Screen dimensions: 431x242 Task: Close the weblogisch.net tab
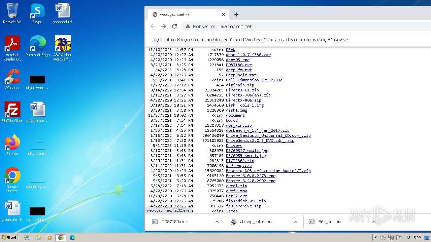[224, 14]
